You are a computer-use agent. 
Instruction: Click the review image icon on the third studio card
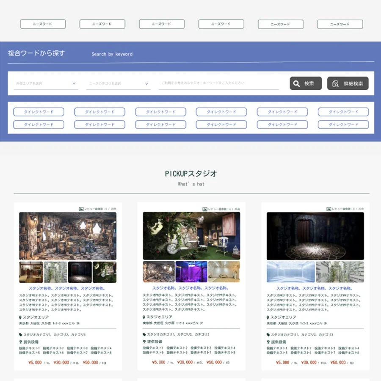click(329, 209)
